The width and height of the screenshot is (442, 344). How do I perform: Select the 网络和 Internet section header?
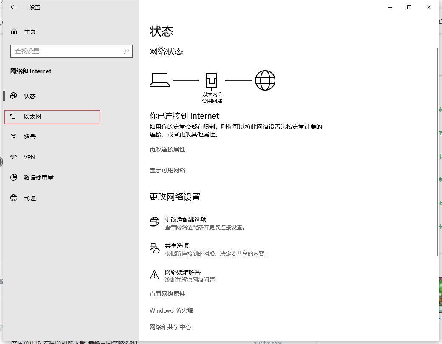[30, 71]
